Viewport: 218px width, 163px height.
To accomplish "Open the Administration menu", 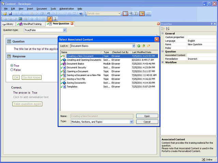I will tap(67, 9).
